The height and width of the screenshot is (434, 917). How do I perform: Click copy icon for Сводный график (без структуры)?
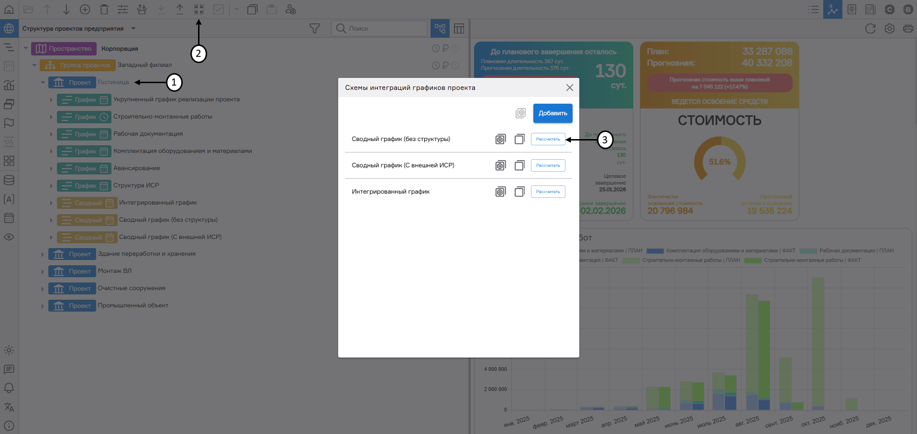click(x=519, y=139)
